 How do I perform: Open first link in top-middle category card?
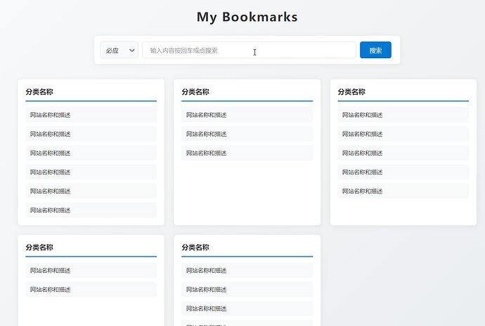[247, 115]
